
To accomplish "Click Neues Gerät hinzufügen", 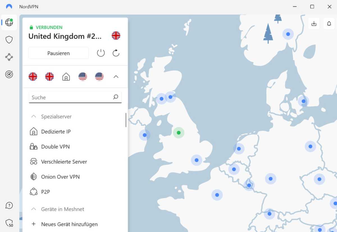I will (x=69, y=224).
